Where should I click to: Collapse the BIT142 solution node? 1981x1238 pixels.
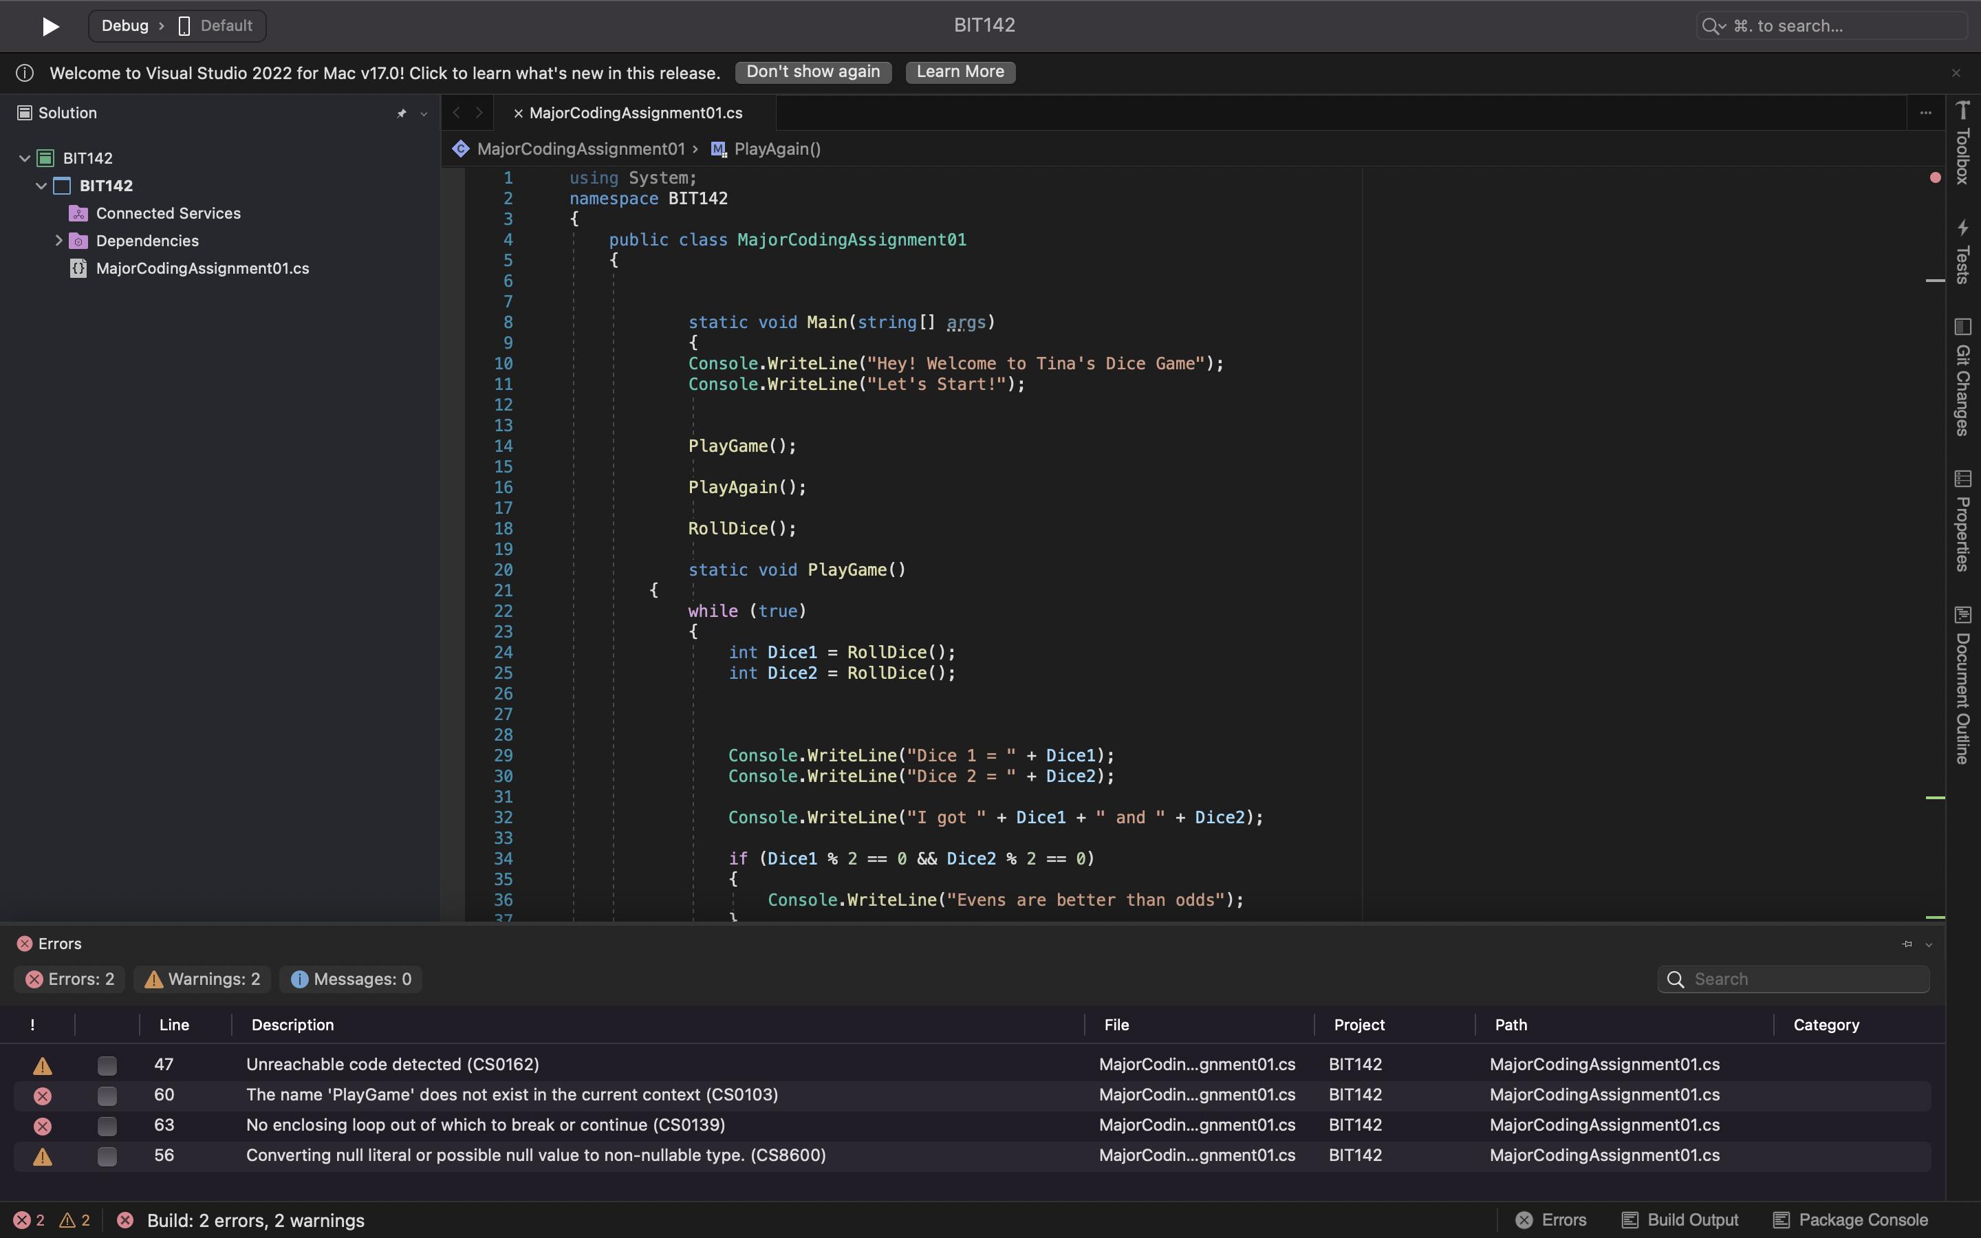click(25, 158)
